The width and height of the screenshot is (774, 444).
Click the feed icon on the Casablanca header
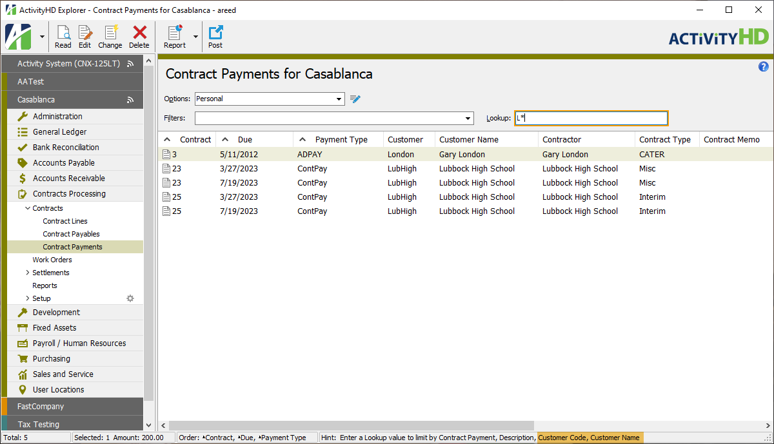pos(130,99)
